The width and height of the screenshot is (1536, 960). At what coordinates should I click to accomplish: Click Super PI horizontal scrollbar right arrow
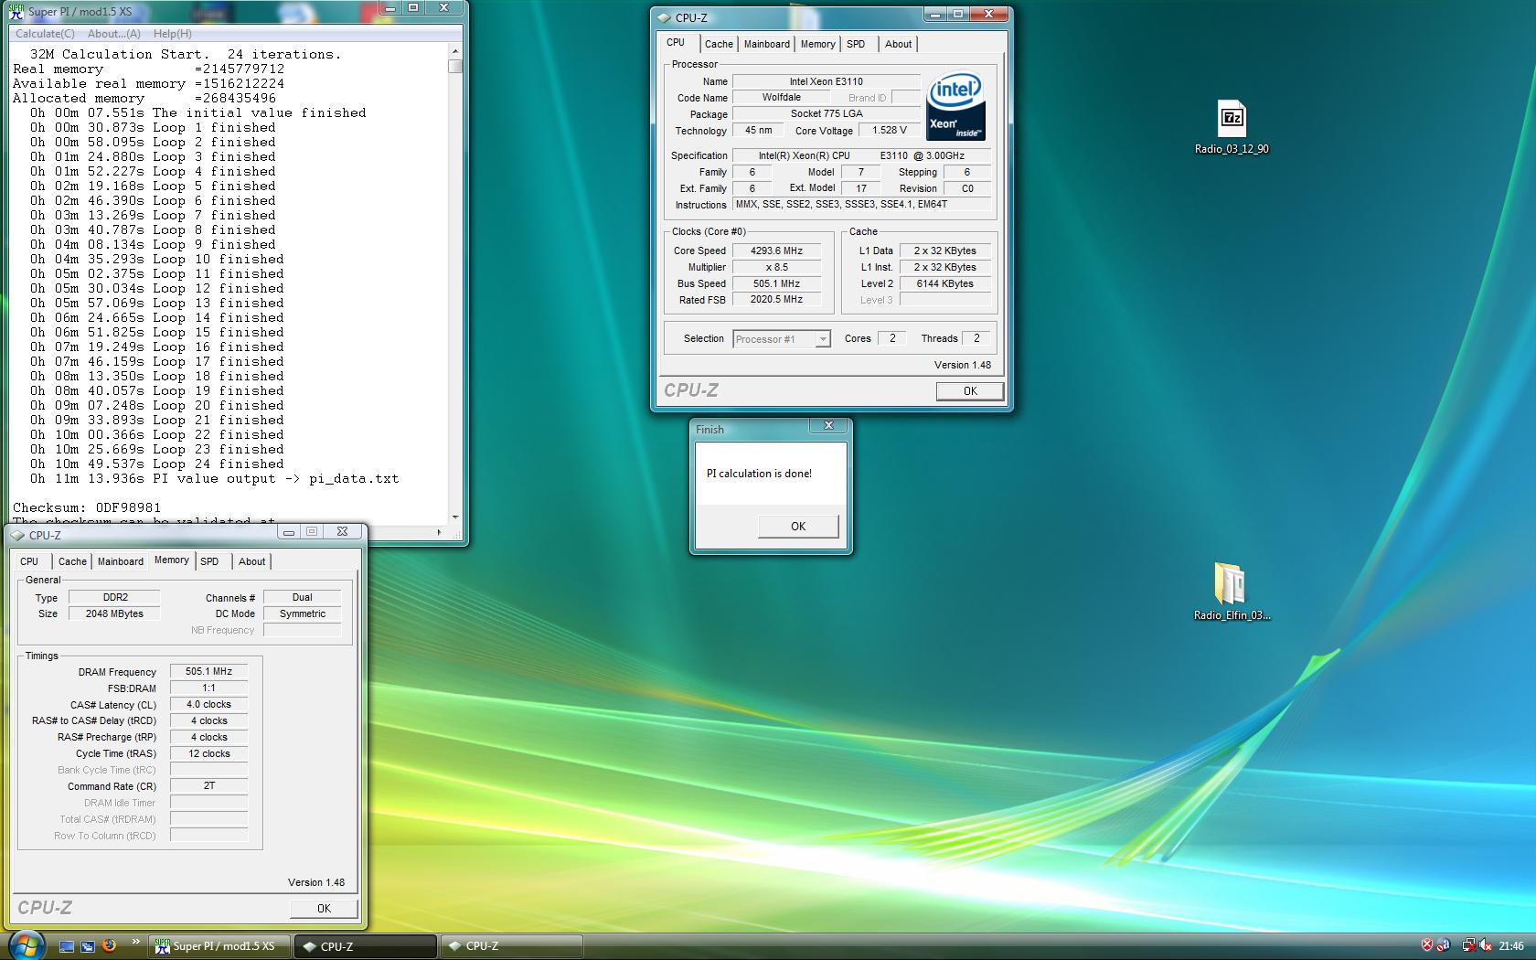[440, 531]
